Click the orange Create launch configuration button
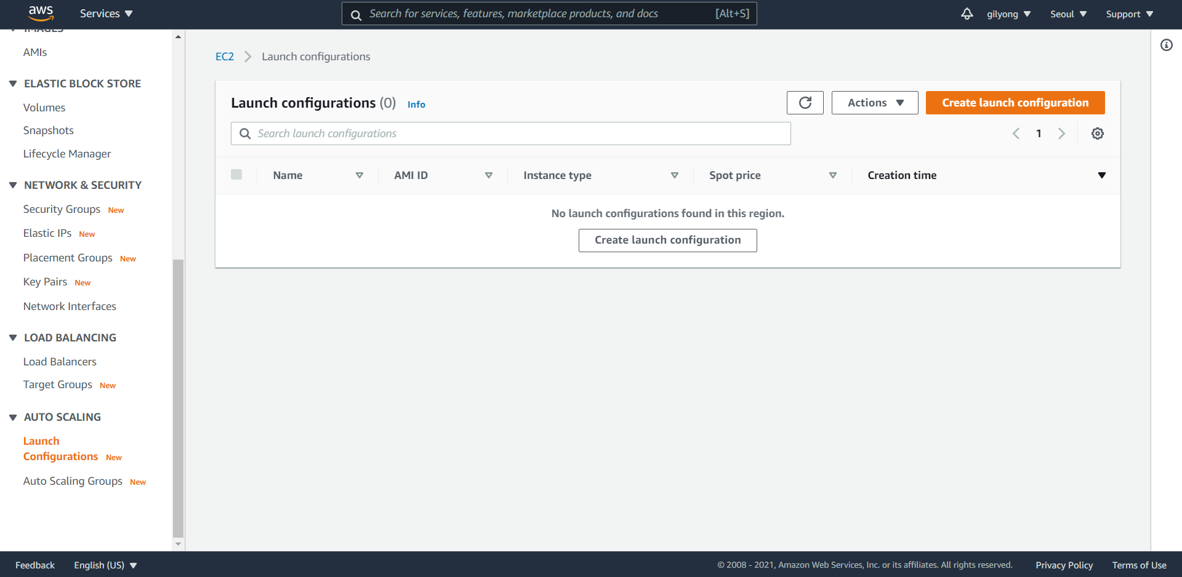The width and height of the screenshot is (1182, 577). coord(1015,103)
